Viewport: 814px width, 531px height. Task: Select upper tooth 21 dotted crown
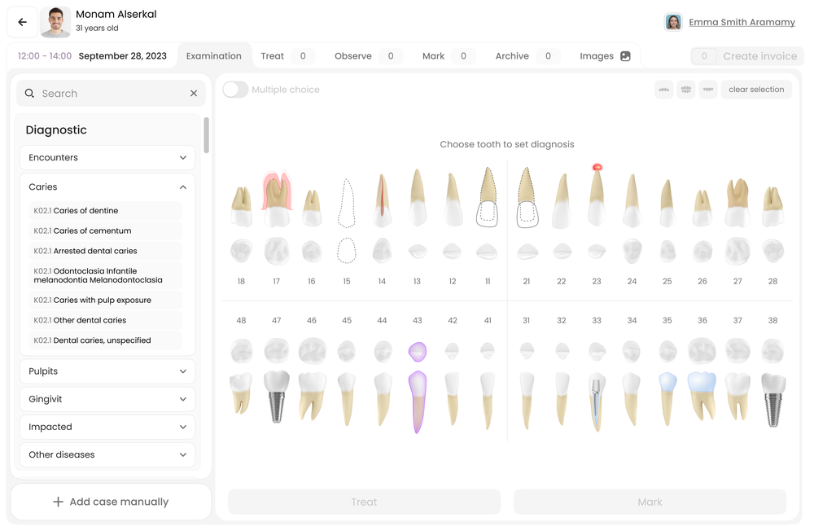click(x=527, y=197)
